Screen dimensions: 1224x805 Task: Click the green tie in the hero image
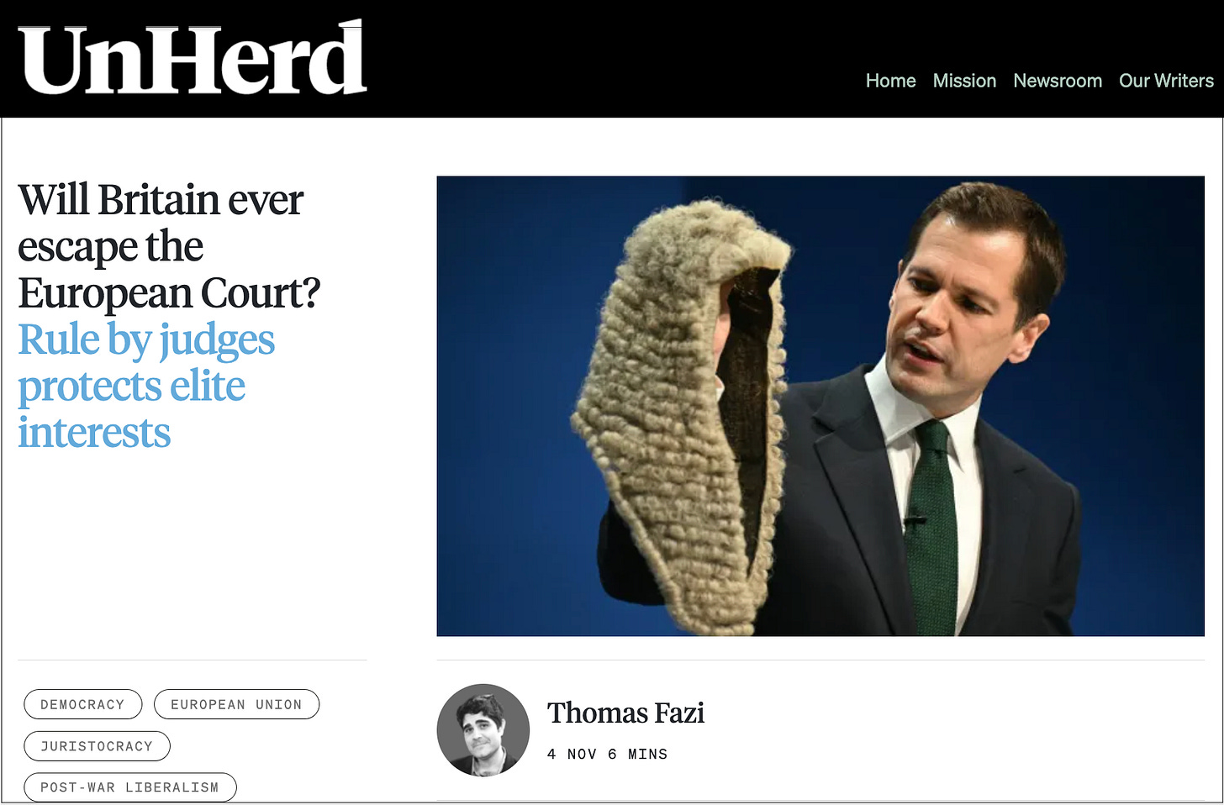point(936,529)
